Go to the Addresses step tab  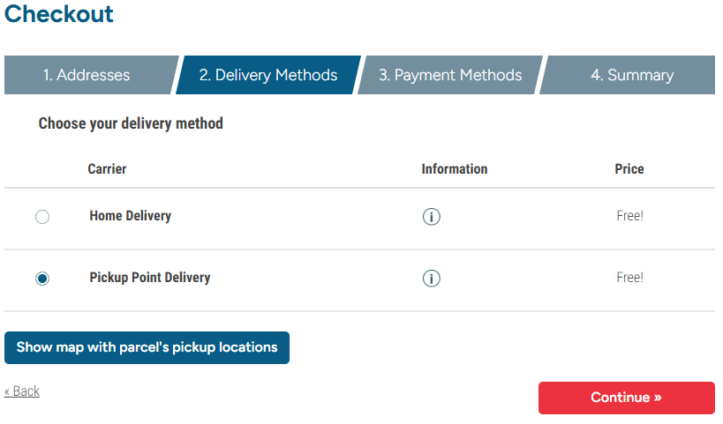(x=87, y=75)
